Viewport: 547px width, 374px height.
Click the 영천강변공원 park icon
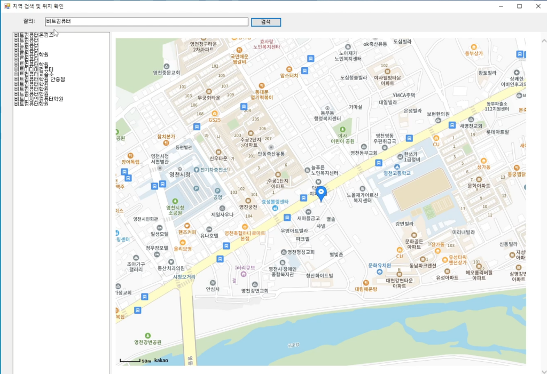click(147, 336)
